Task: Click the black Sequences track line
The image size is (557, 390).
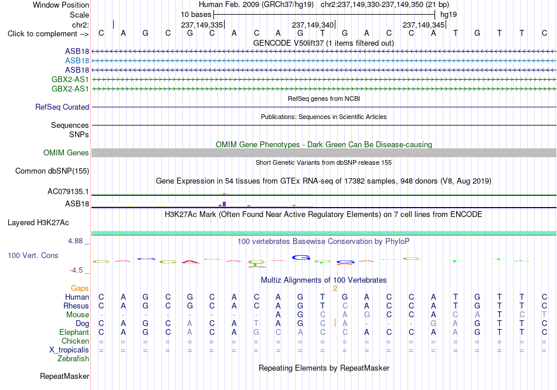Action: (x=324, y=126)
